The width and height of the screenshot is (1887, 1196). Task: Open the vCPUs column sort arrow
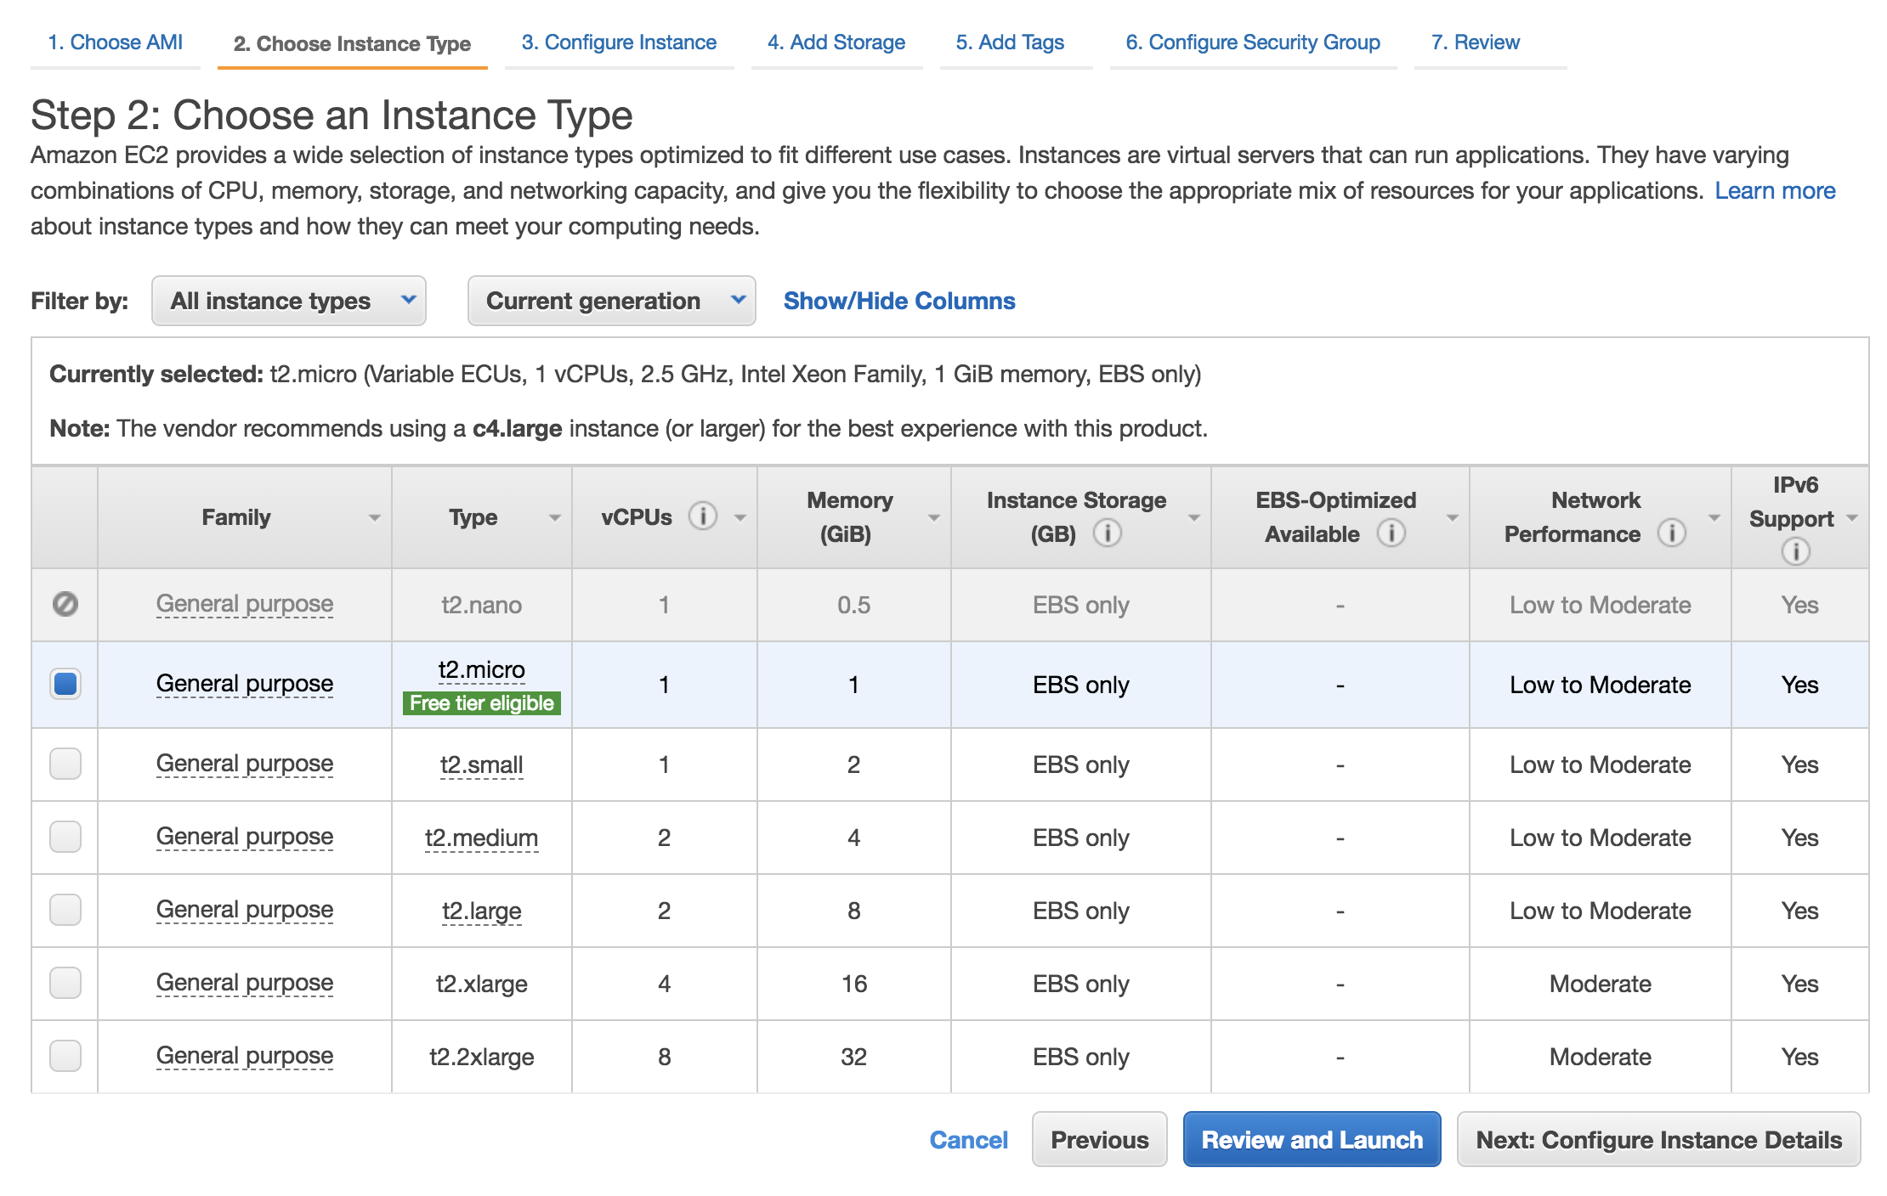coord(739,517)
